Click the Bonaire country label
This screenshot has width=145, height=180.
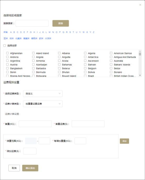(x=118, y=72)
